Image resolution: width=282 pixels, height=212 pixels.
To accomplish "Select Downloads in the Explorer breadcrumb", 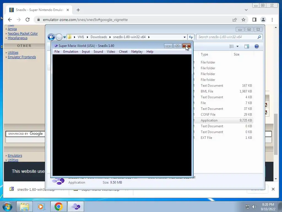I will click(x=99, y=37).
